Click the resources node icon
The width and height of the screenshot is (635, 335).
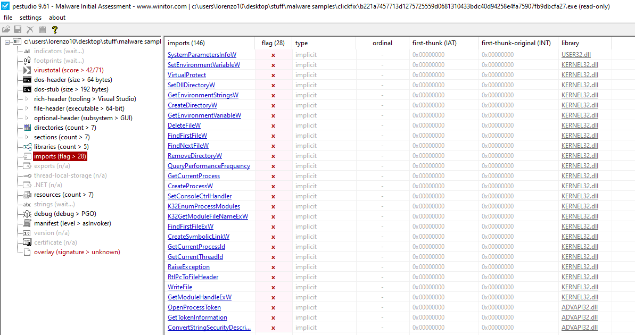click(x=27, y=195)
